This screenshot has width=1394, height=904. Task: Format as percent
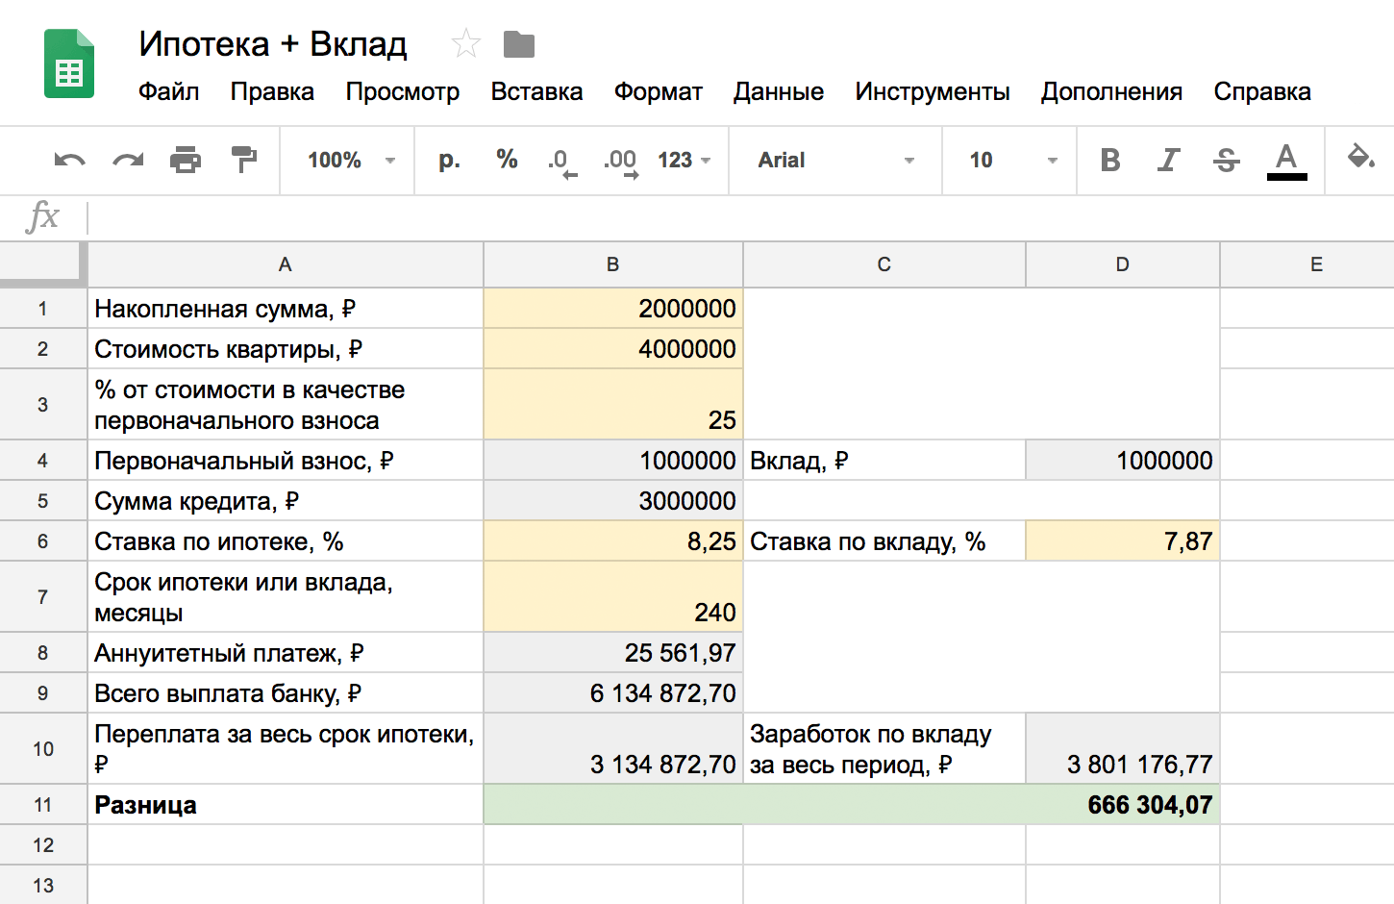click(x=507, y=160)
